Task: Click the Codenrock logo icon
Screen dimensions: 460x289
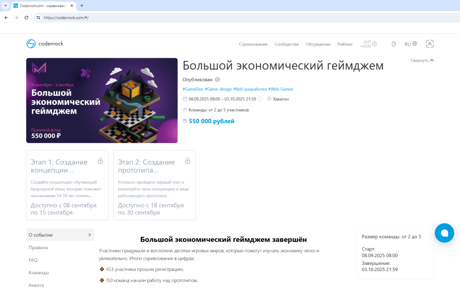Action: (x=31, y=43)
